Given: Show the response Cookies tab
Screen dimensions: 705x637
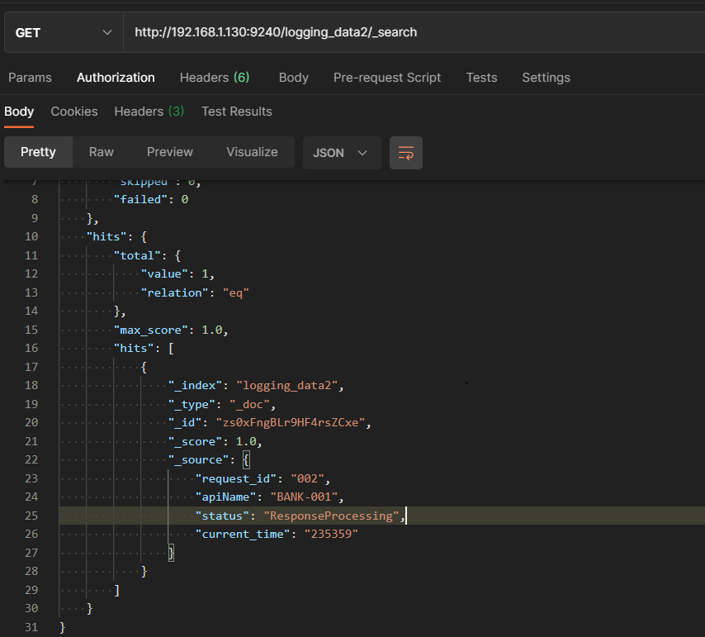Looking at the screenshot, I should click(x=74, y=112).
